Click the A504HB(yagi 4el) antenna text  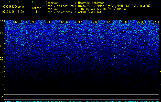tap(90, 12)
